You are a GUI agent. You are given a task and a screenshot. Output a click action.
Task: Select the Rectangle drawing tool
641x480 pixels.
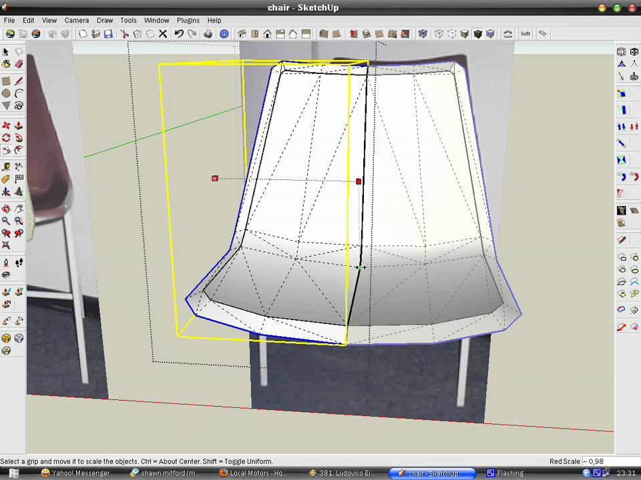pos(6,81)
